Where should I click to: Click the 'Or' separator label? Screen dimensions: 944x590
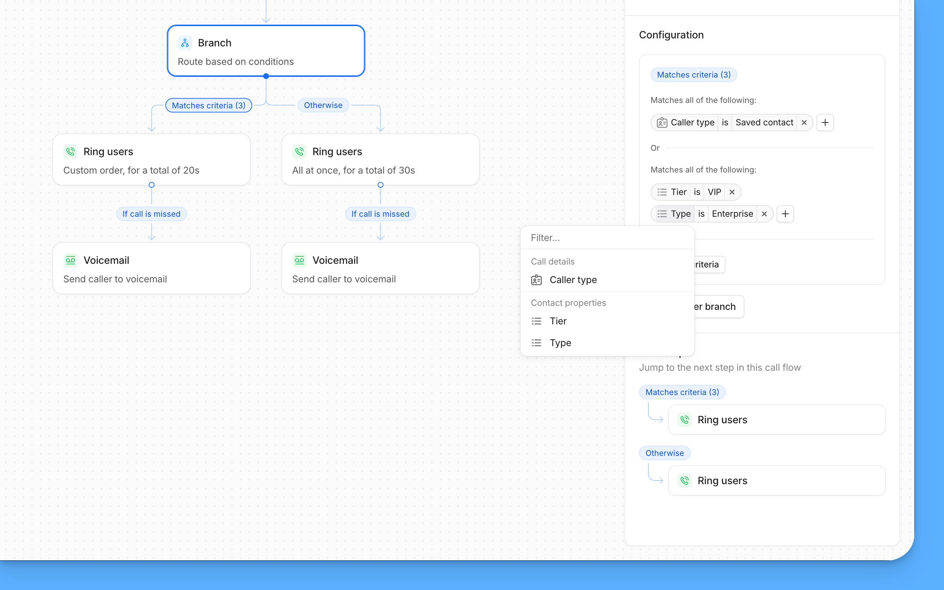[655, 148]
